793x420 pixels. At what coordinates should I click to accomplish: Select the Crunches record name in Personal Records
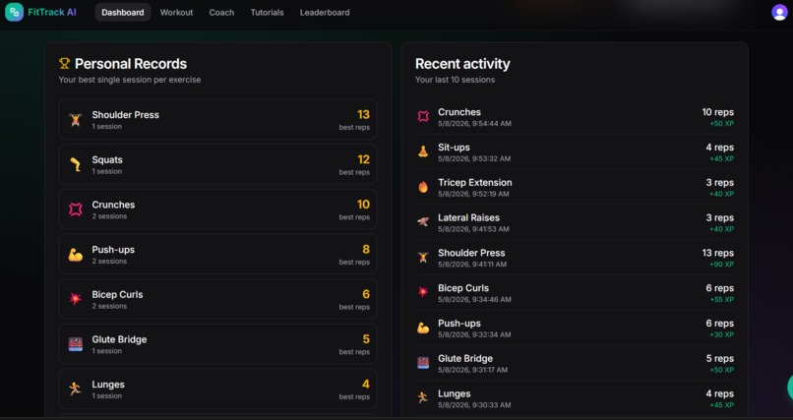[x=113, y=205]
